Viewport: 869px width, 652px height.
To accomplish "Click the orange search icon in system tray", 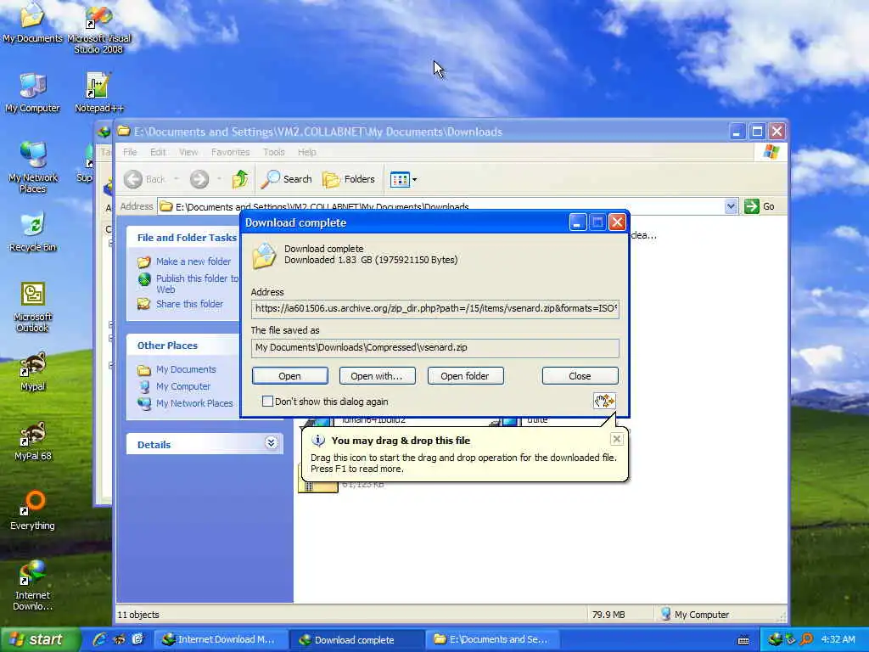I will click(806, 639).
